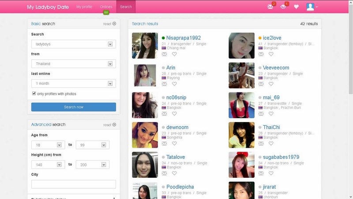Image resolution: width=353 pixels, height=199 pixels.
Task: Click envelope icon under nc06snip
Action: (x=164, y=114)
